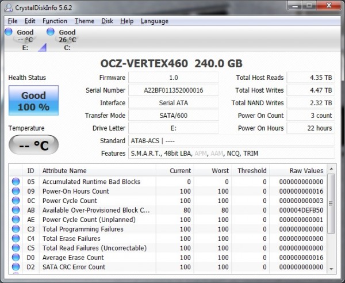
Task: Click the Standard field ATA8-ACS
Action: 231,140
